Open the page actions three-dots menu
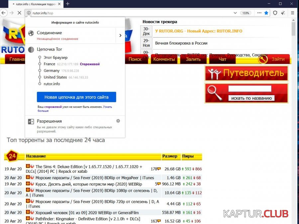The image size is (299, 224). tap(259, 13)
